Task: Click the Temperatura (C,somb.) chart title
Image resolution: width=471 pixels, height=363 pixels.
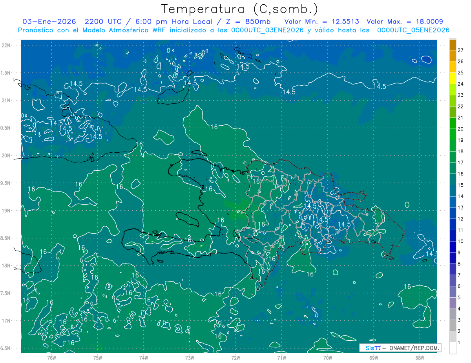Action: point(239,9)
